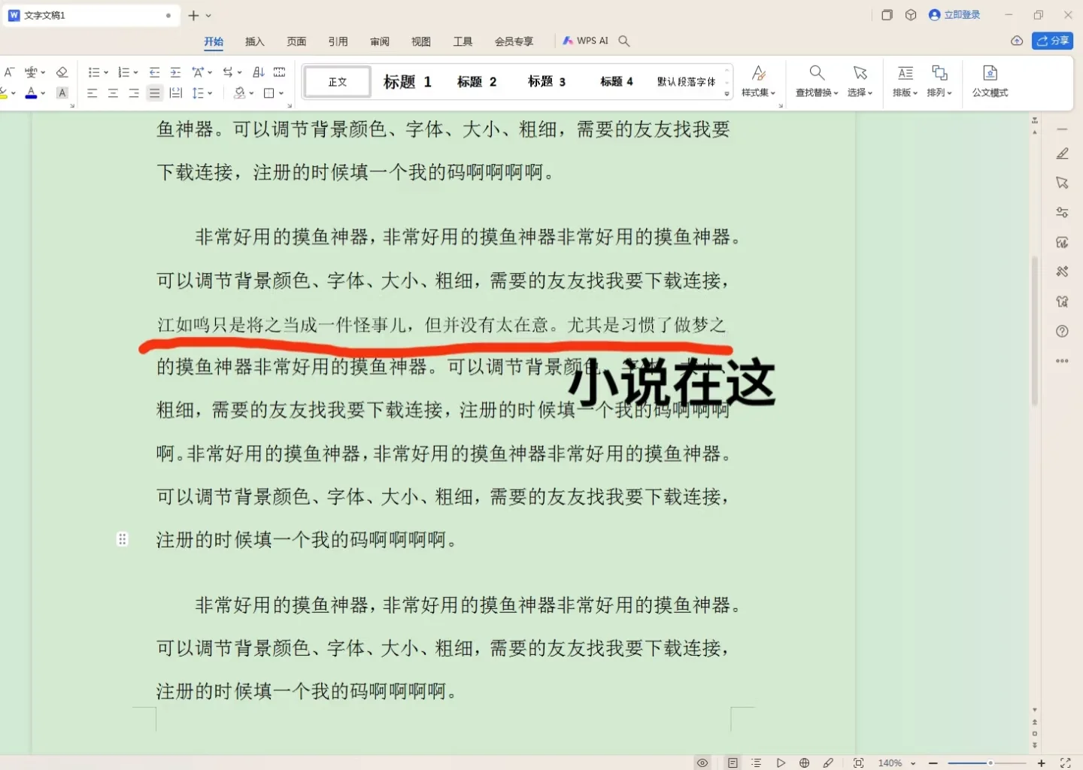Viewport: 1083px width, 770px height.
Task: Switch to the 插入 Insert tab
Action: tap(255, 41)
